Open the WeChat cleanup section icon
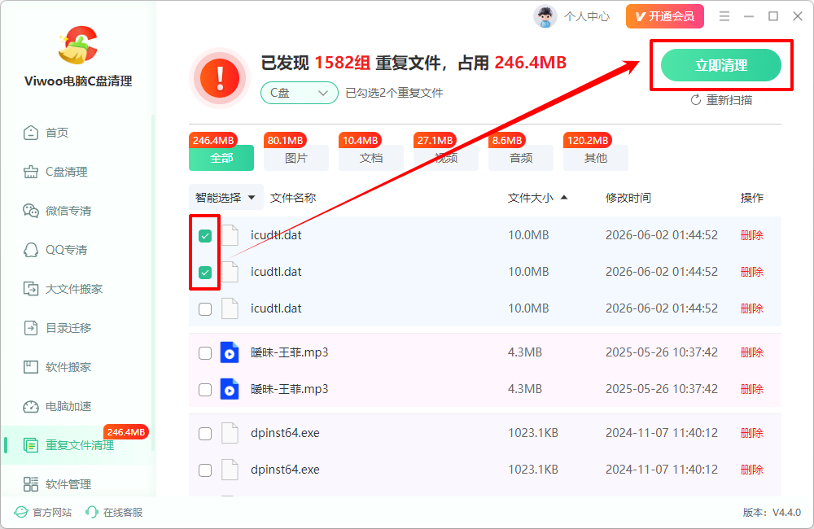This screenshot has height=529, width=814. [31, 211]
